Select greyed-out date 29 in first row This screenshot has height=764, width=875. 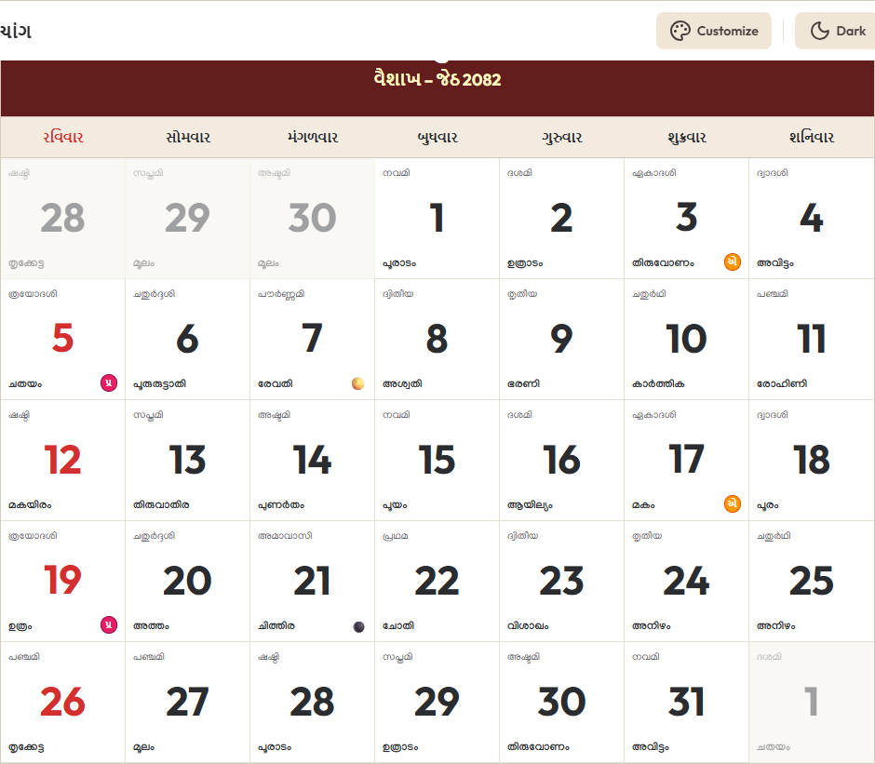coord(187,218)
